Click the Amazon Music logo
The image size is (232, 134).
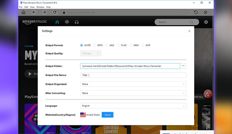[x=35, y=22]
